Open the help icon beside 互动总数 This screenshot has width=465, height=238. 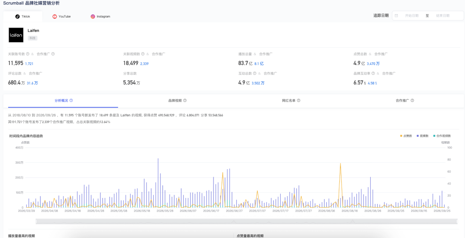[255, 73]
